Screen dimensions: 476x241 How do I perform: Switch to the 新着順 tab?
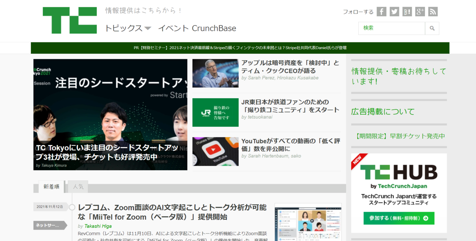[x=52, y=187]
